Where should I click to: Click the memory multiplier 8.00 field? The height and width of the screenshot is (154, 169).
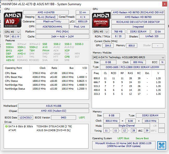pos(130,121)
